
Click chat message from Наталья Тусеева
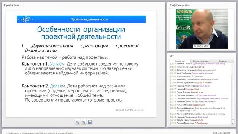[197, 64]
